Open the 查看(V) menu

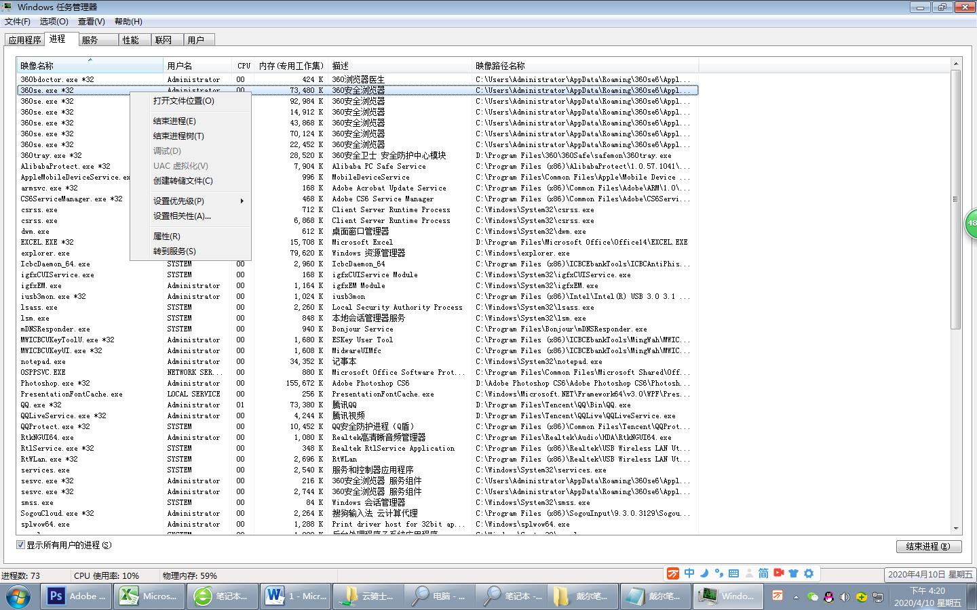point(91,22)
